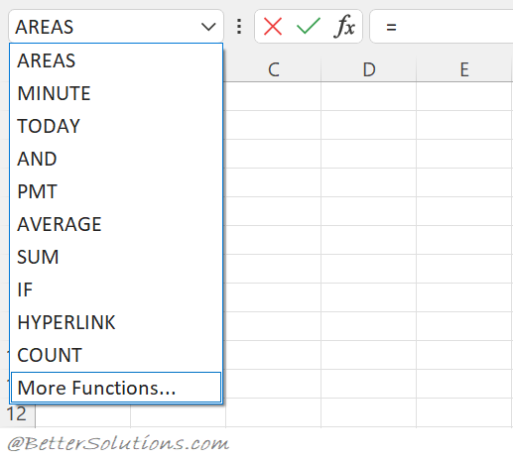513x461 pixels.
Task: Pick the AND function from list
Action: (116, 159)
